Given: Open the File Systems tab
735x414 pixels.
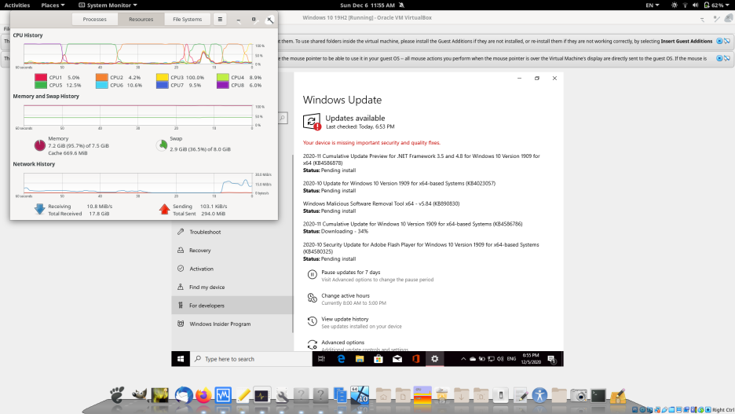Looking at the screenshot, I should point(187,19).
